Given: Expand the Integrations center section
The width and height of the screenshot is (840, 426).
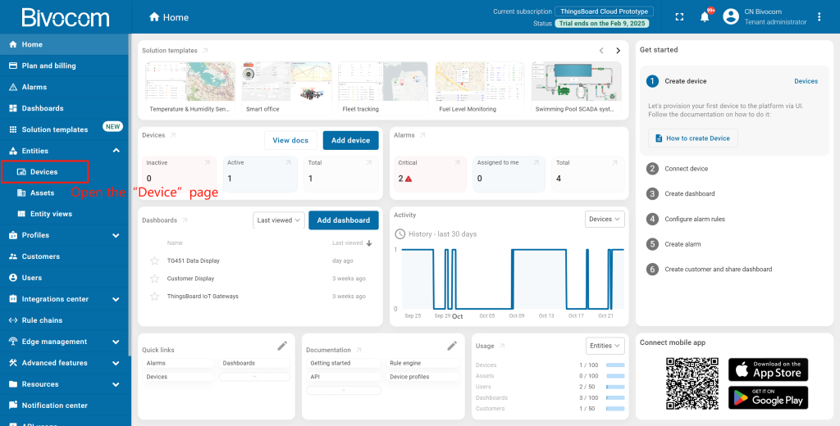Looking at the screenshot, I should click(116, 299).
